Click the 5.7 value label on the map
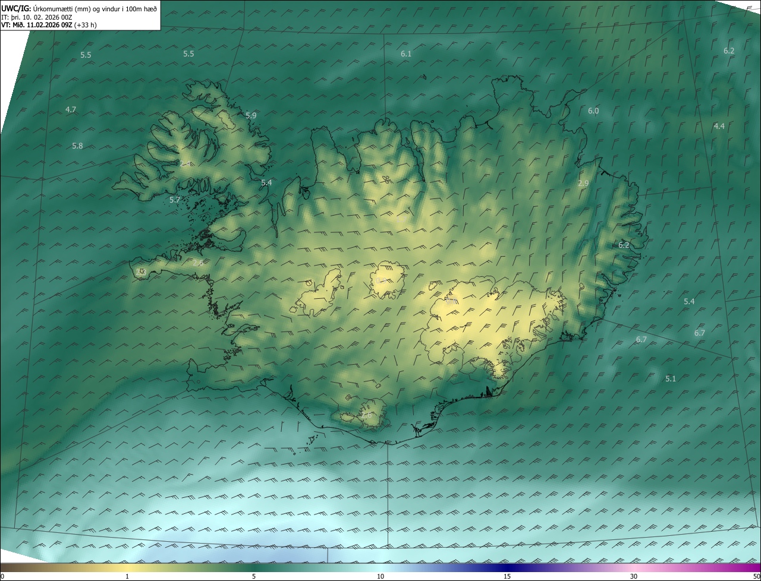 [174, 200]
